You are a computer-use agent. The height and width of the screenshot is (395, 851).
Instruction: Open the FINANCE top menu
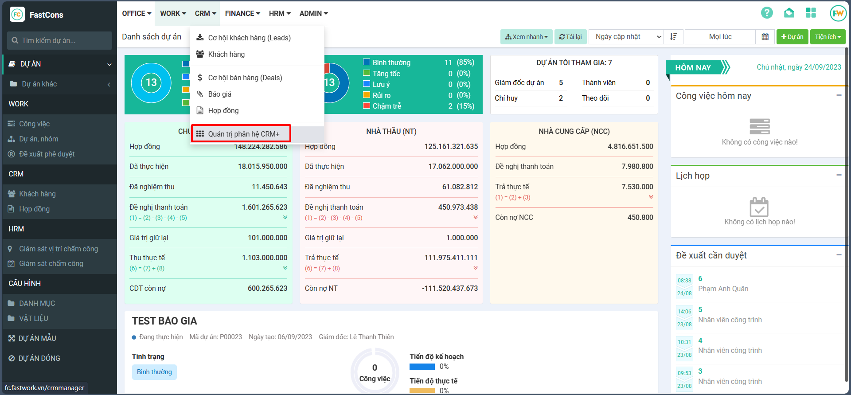point(242,13)
